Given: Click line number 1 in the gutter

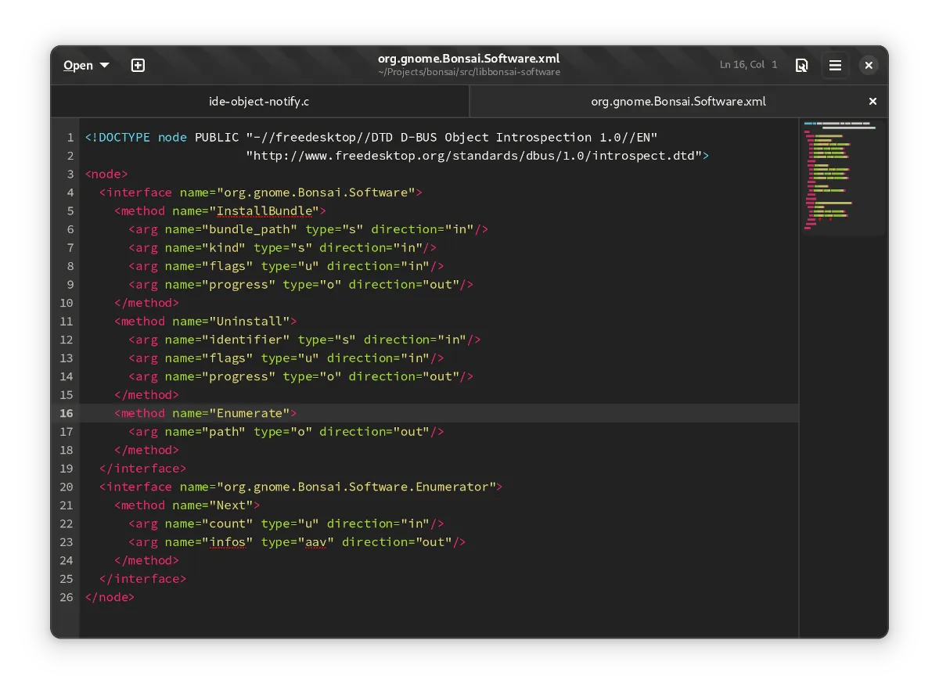Looking at the screenshot, I should click(x=70, y=138).
